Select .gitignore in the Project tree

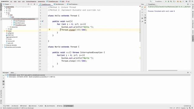pyautogui.click(x=11, y=33)
